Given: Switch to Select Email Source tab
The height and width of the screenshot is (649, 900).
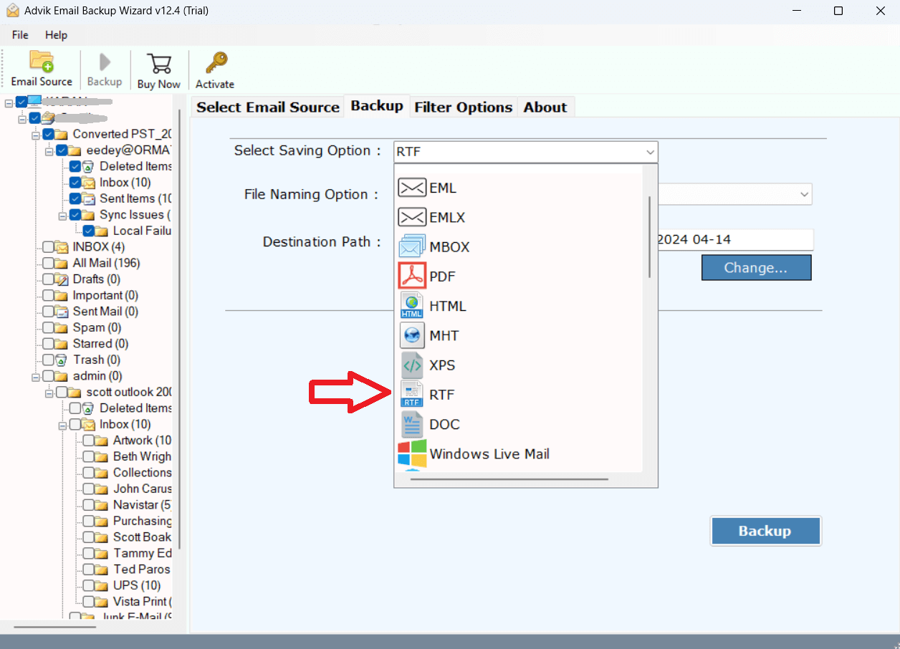Looking at the screenshot, I should [268, 107].
